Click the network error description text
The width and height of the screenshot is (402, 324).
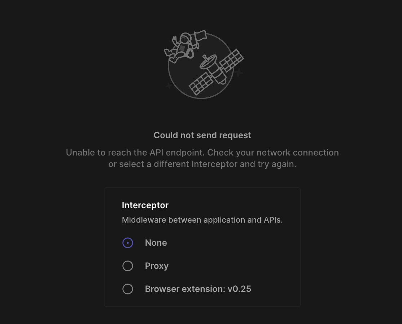(x=202, y=158)
